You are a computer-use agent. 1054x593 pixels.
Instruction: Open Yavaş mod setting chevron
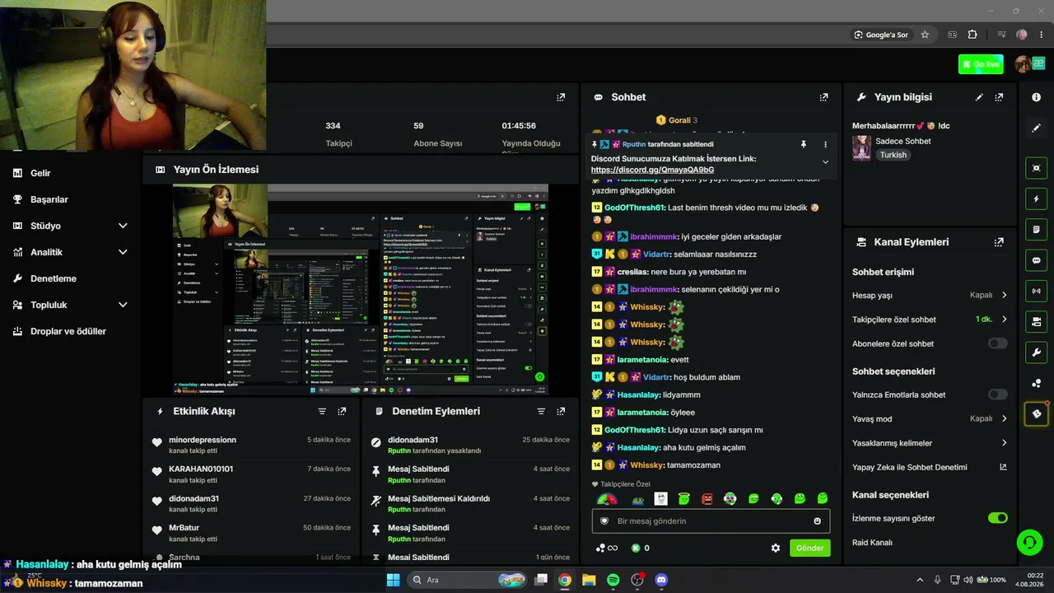(1004, 418)
